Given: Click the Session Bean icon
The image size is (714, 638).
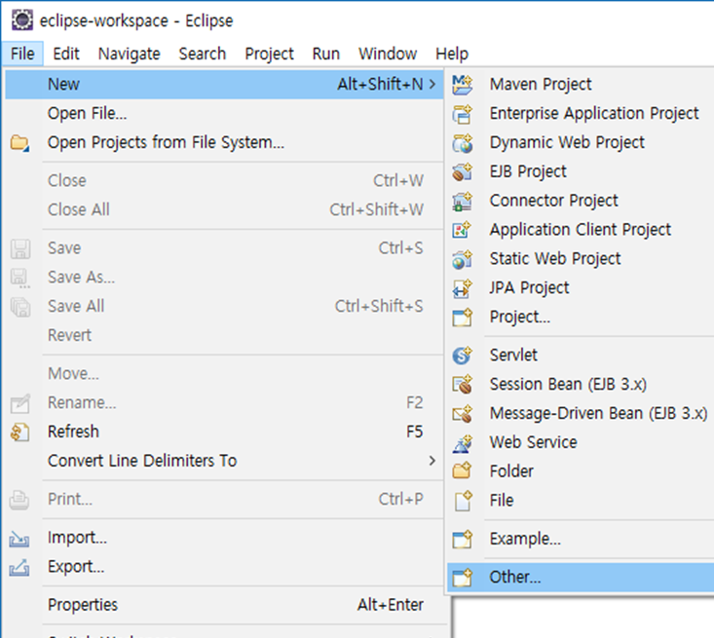Looking at the screenshot, I should click(x=462, y=385).
